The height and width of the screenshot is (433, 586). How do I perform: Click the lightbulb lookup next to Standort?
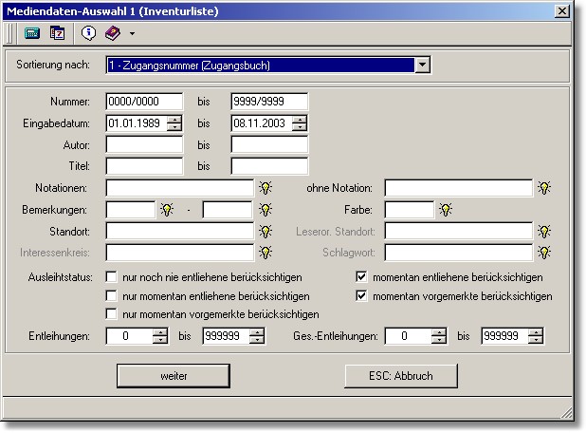(266, 231)
